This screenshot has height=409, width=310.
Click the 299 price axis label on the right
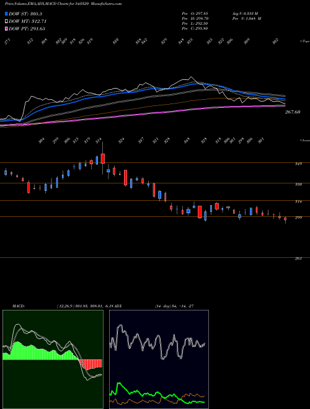click(x=298, y=218)
